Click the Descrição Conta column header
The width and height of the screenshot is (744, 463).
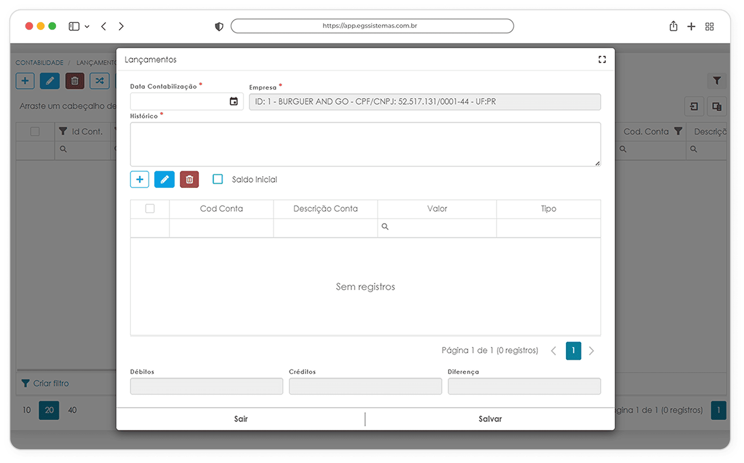325,209
